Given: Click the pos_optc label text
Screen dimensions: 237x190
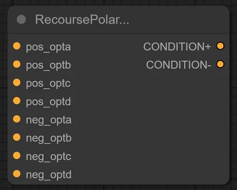Looking at the screenshot, I should pyautogui.click(x=48, y=84).
